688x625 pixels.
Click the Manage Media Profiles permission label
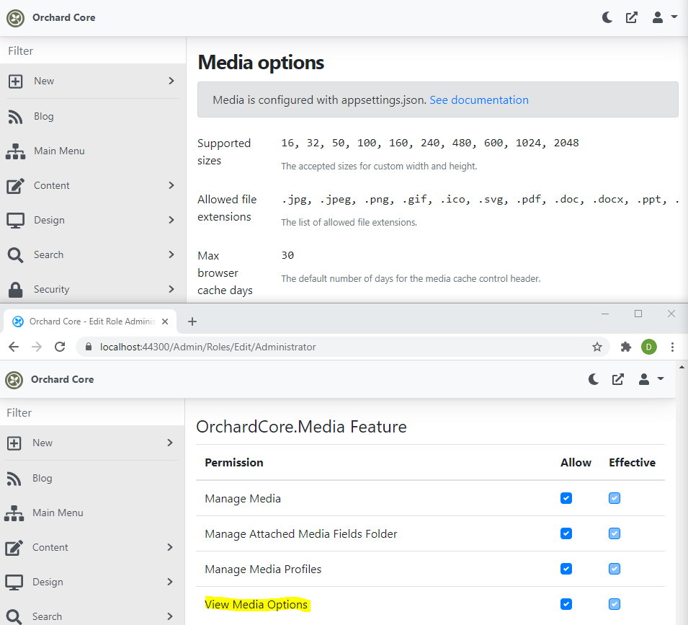click(x=263, y=569)
